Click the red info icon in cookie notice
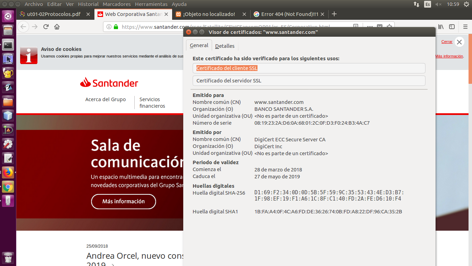This screenshot has height=266, width=472. pos(29,55)
